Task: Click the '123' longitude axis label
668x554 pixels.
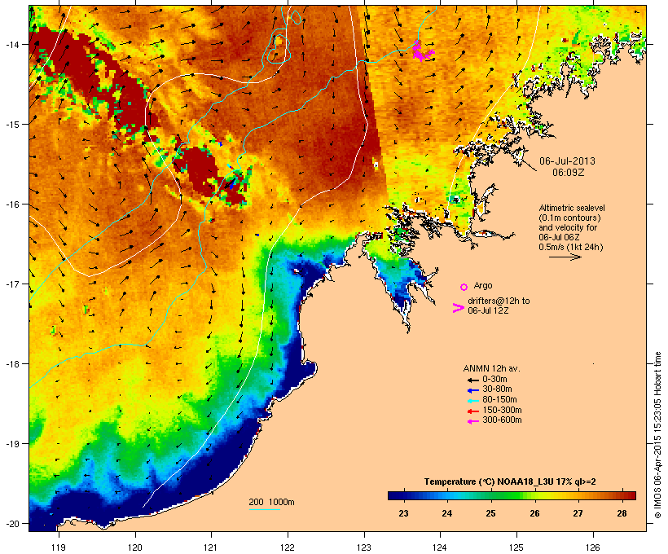Action: click(364, 547)
